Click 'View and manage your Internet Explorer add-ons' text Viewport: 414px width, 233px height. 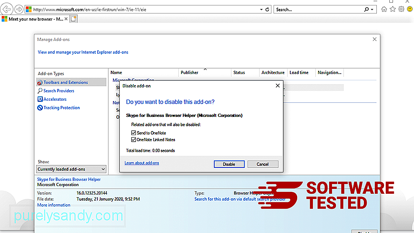point(83,52)
